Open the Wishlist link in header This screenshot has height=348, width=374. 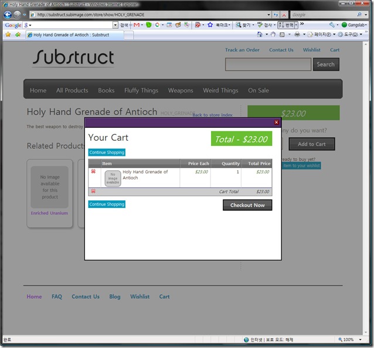(311, 50)
